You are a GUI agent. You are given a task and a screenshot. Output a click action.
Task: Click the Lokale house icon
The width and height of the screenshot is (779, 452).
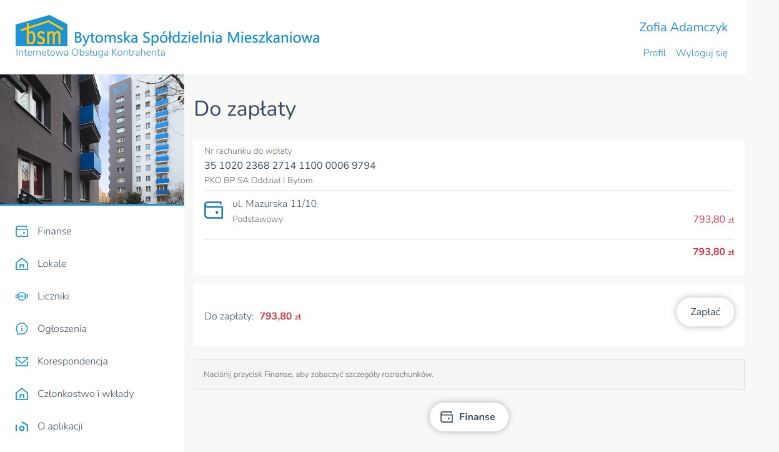pyautogui.click(x=22, y=264)
